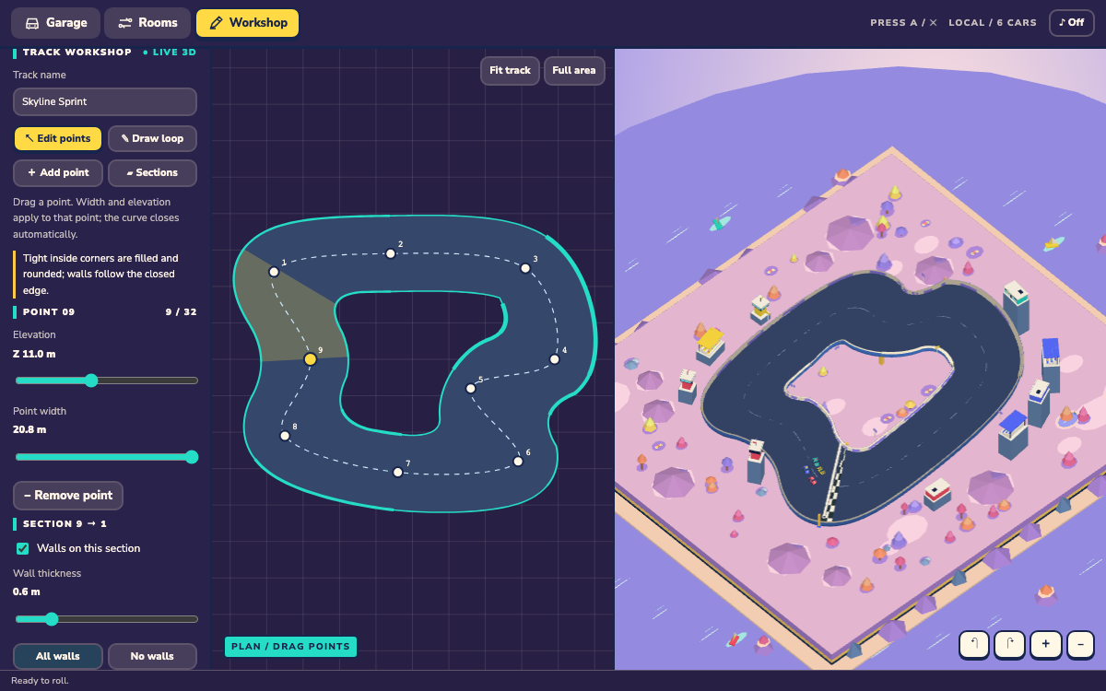
Task: Switch to Draw loop mode
Action: (x=152, y=138)
